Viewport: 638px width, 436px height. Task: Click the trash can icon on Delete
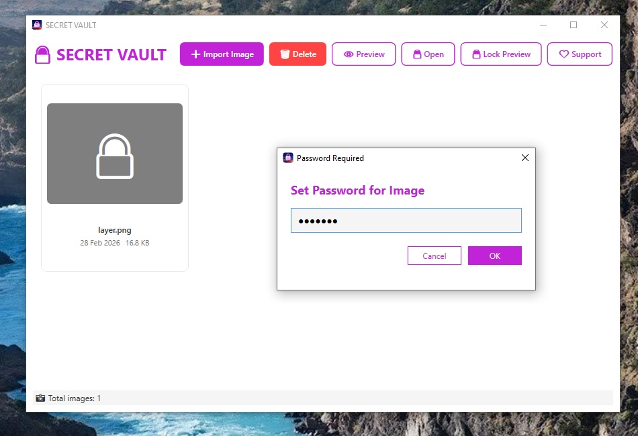[x=285, y=54]
